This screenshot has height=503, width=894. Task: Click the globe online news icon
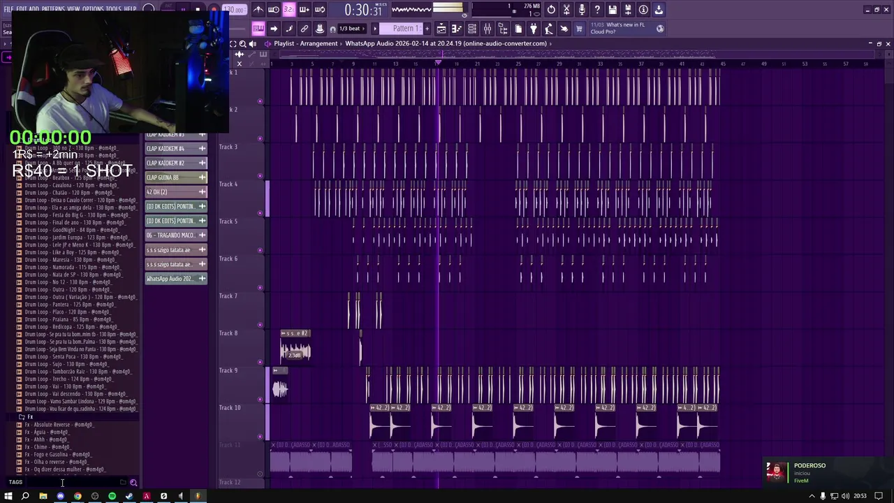pos(660,29)
